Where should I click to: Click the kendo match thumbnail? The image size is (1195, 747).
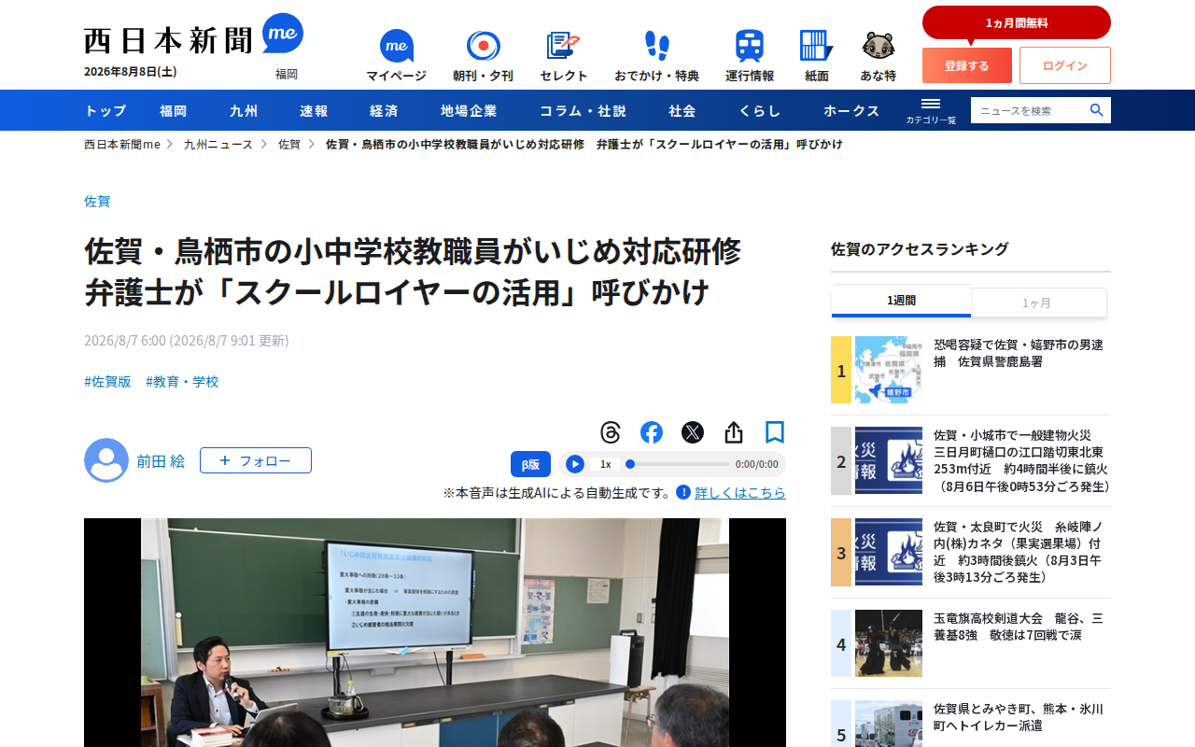889,643
